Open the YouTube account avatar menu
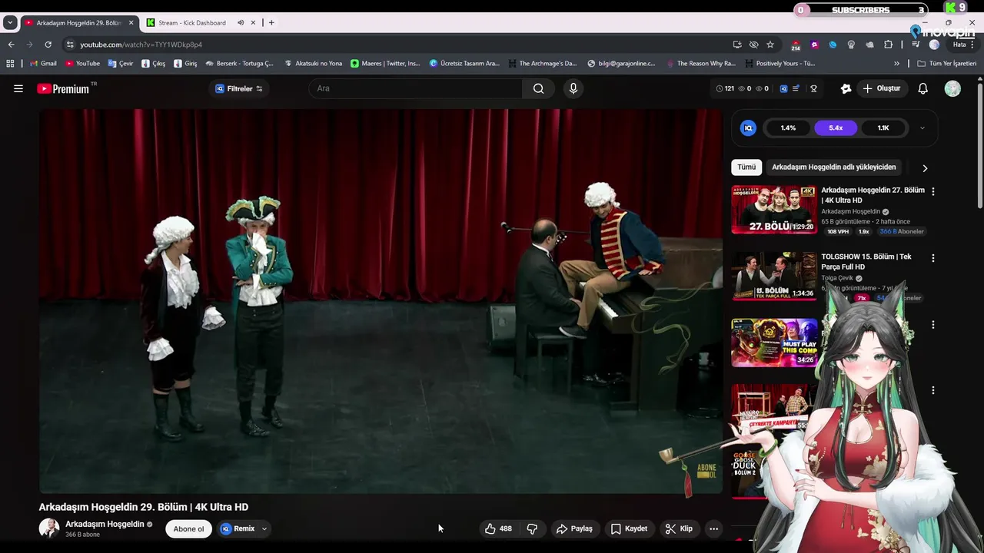984x553 pixels. (952, 88)
